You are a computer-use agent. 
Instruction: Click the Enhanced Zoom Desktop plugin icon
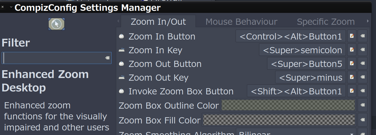pos(56,24)
